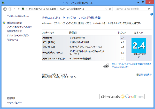Viewport: 155px width, 109px height.
Task: Click the printer icon
Action: tap(106, 66)
